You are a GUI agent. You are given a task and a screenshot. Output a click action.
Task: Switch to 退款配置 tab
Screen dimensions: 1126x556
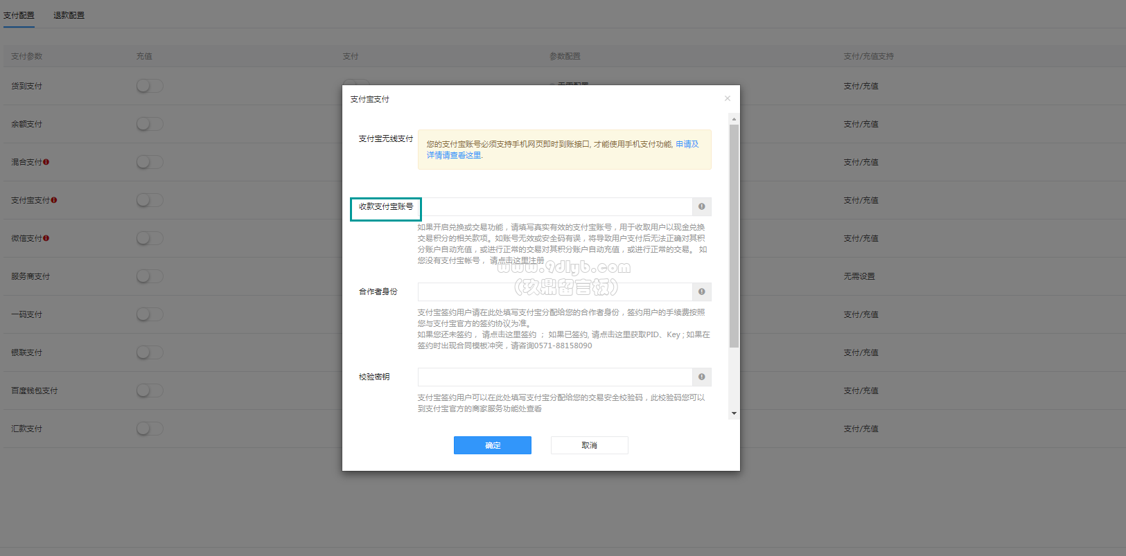(x=69, y=15)
